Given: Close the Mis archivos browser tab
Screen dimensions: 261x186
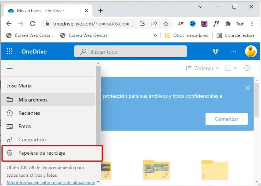Looking at the screenshot, I should 87,11.
